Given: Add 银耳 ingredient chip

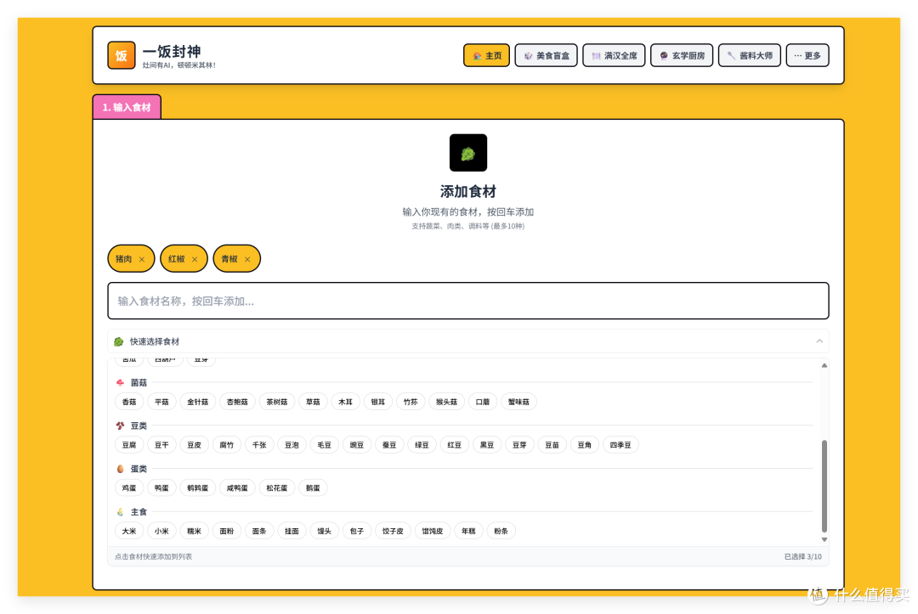Looking at the screenshot, I should (378, 402).
